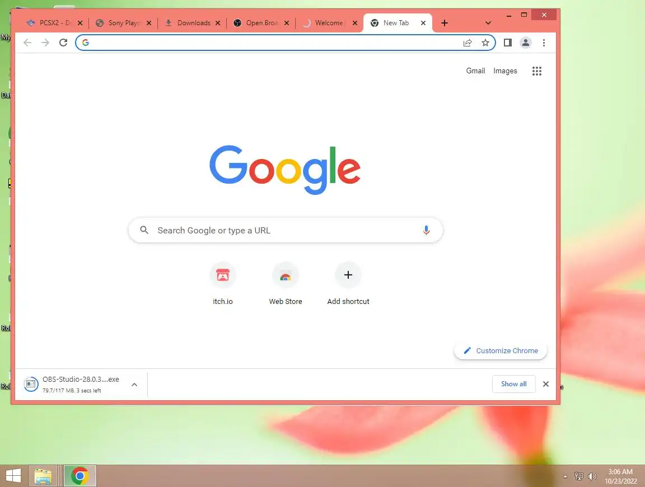Open Google apps grid
The height and width of the screenshot is (487, 645).
click(x=537, y=71)
